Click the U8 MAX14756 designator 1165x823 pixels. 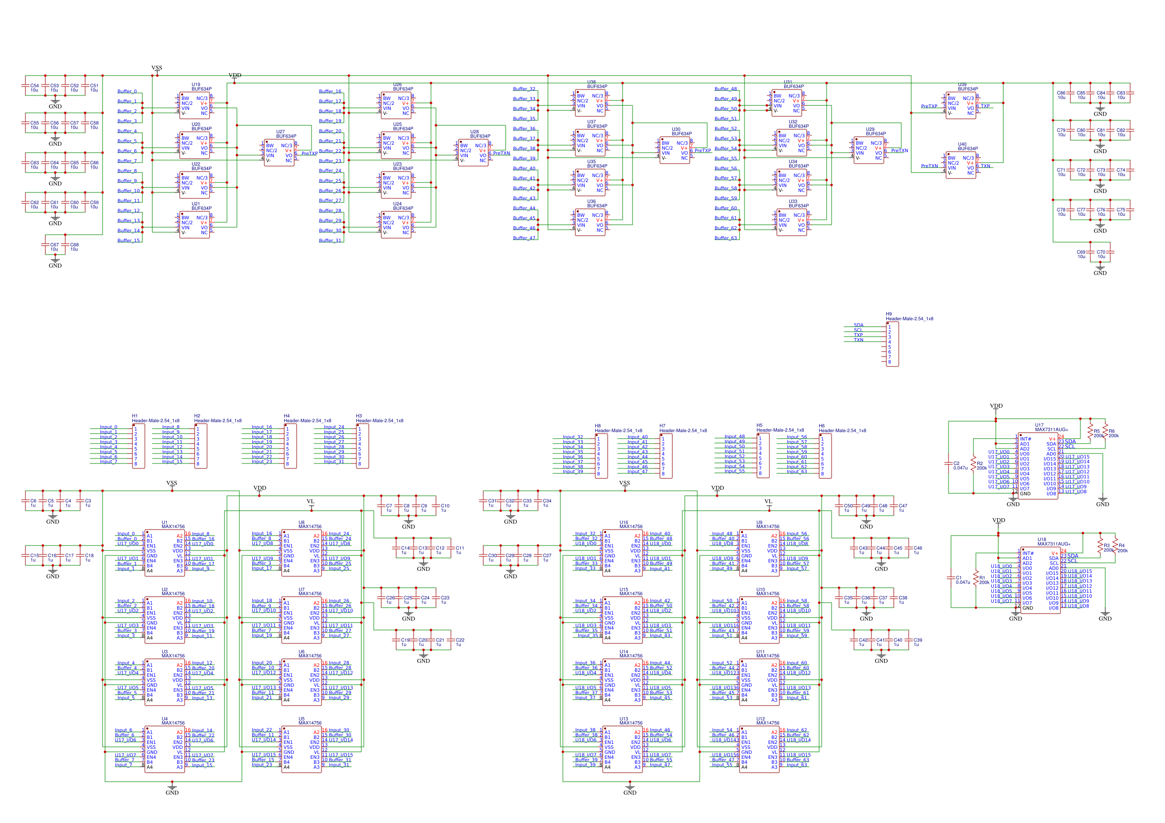310,525
